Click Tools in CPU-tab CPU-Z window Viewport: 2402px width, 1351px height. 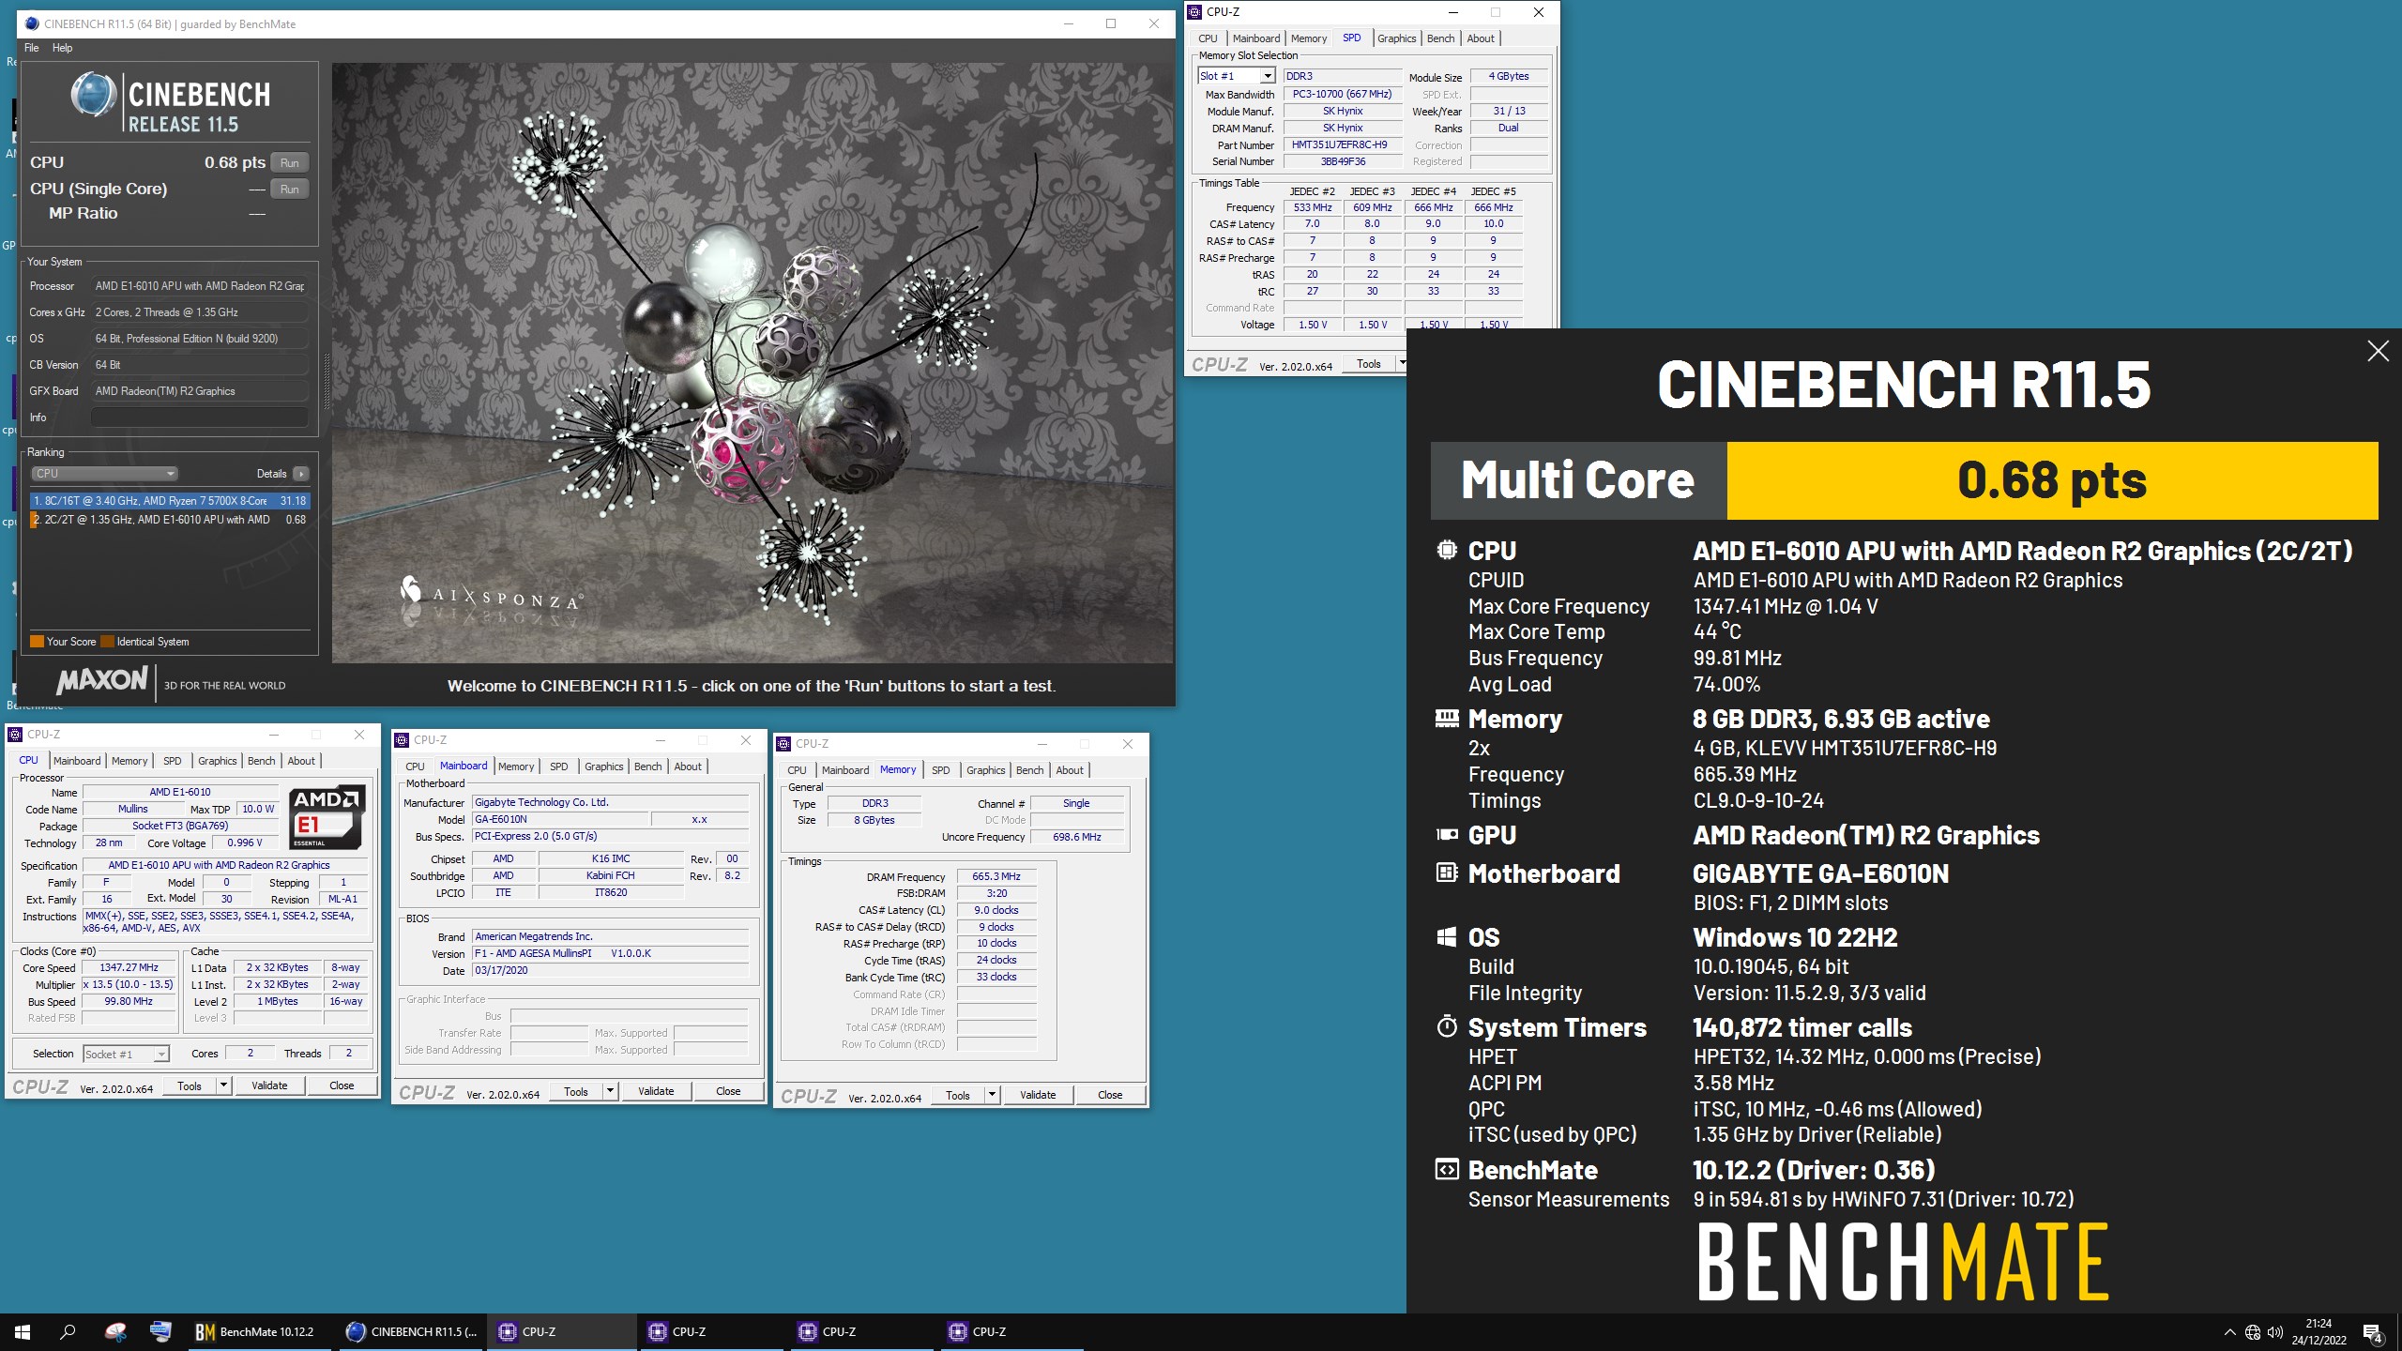pos(190,1085)
